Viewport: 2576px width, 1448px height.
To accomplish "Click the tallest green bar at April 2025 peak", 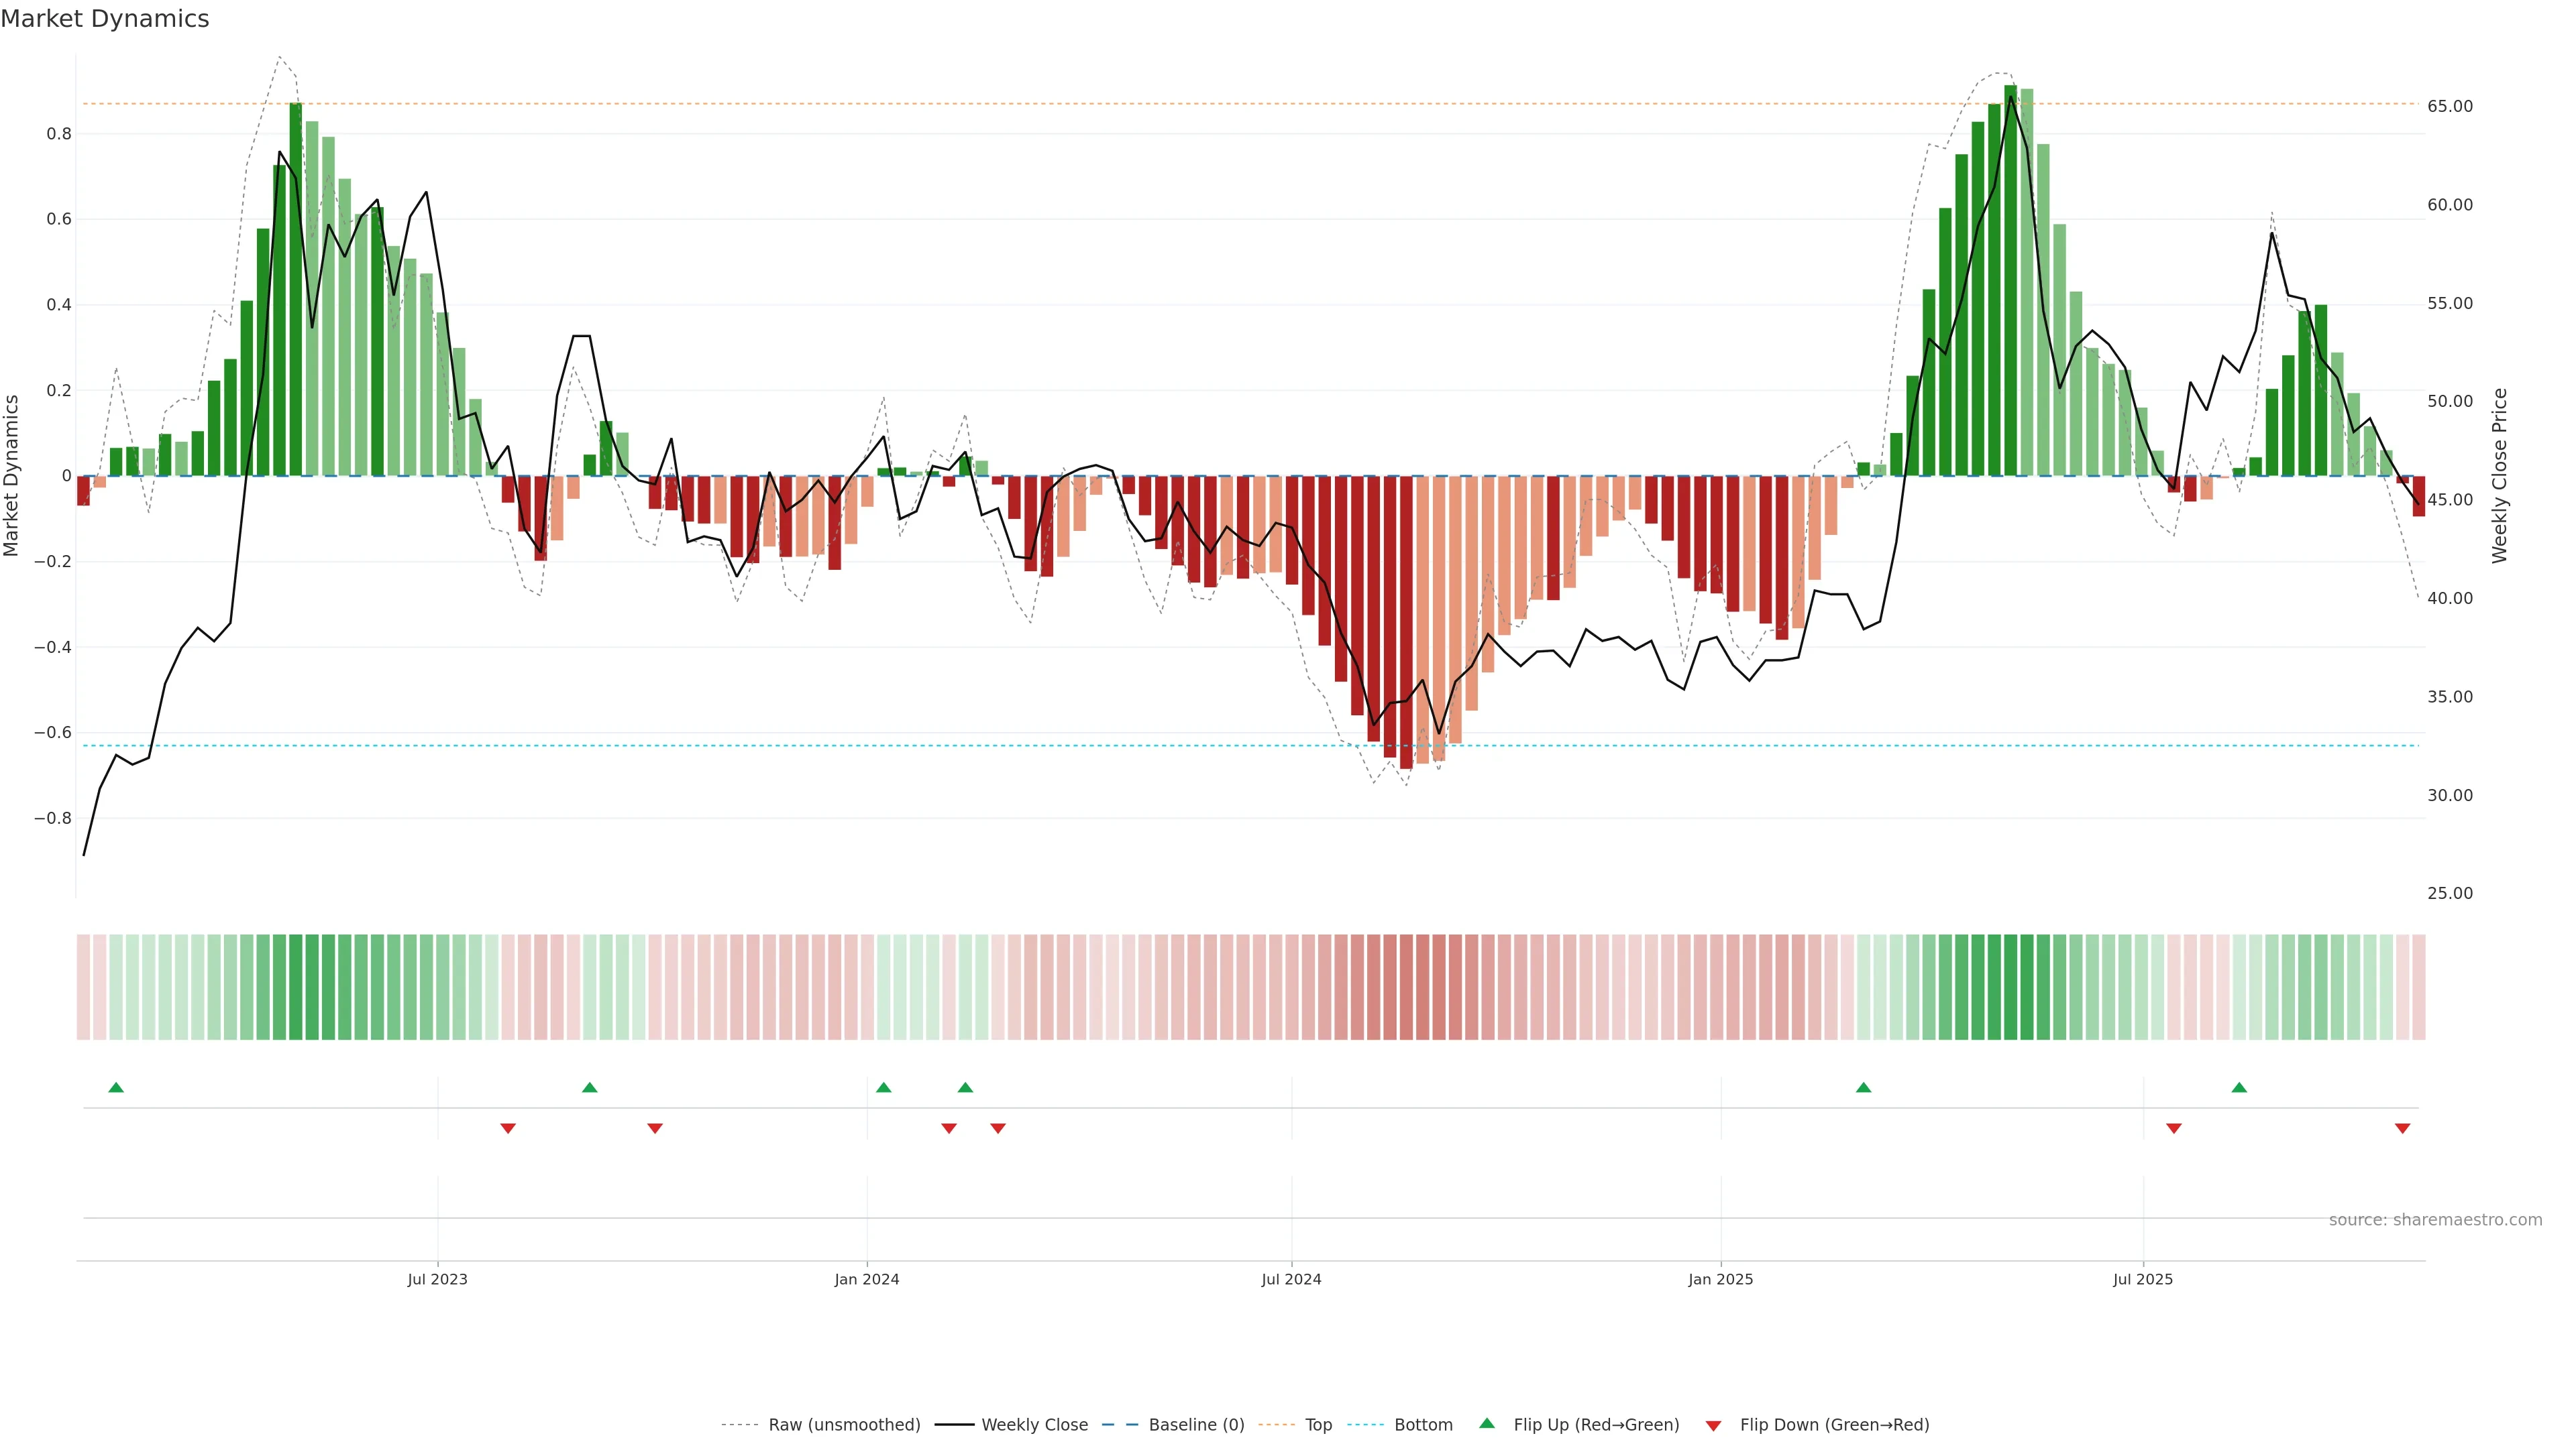I will point(2010,280).
